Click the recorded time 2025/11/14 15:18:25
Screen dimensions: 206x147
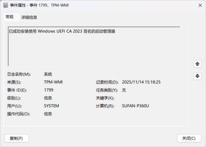(x=141, y=82)
